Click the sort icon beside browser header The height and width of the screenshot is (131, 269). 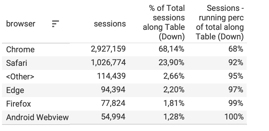(56, 24)
